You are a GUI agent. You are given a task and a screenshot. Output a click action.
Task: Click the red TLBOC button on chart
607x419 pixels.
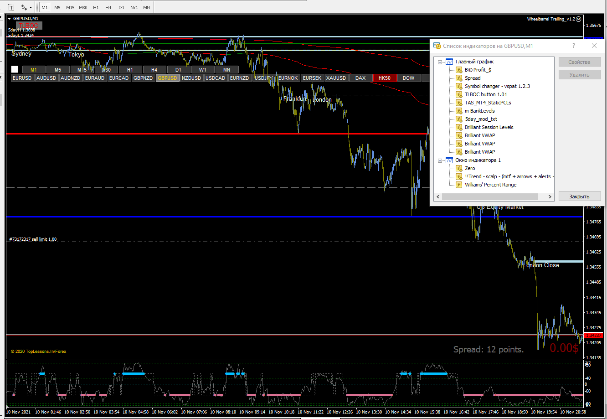(x=29, y=26)
